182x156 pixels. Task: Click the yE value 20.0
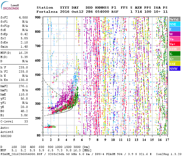[24, 107]
